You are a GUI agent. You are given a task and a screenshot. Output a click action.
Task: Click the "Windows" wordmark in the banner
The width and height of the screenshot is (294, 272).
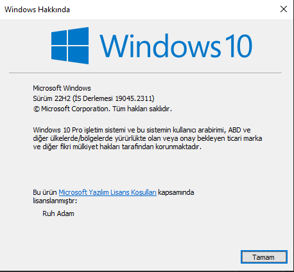point(160,46)
